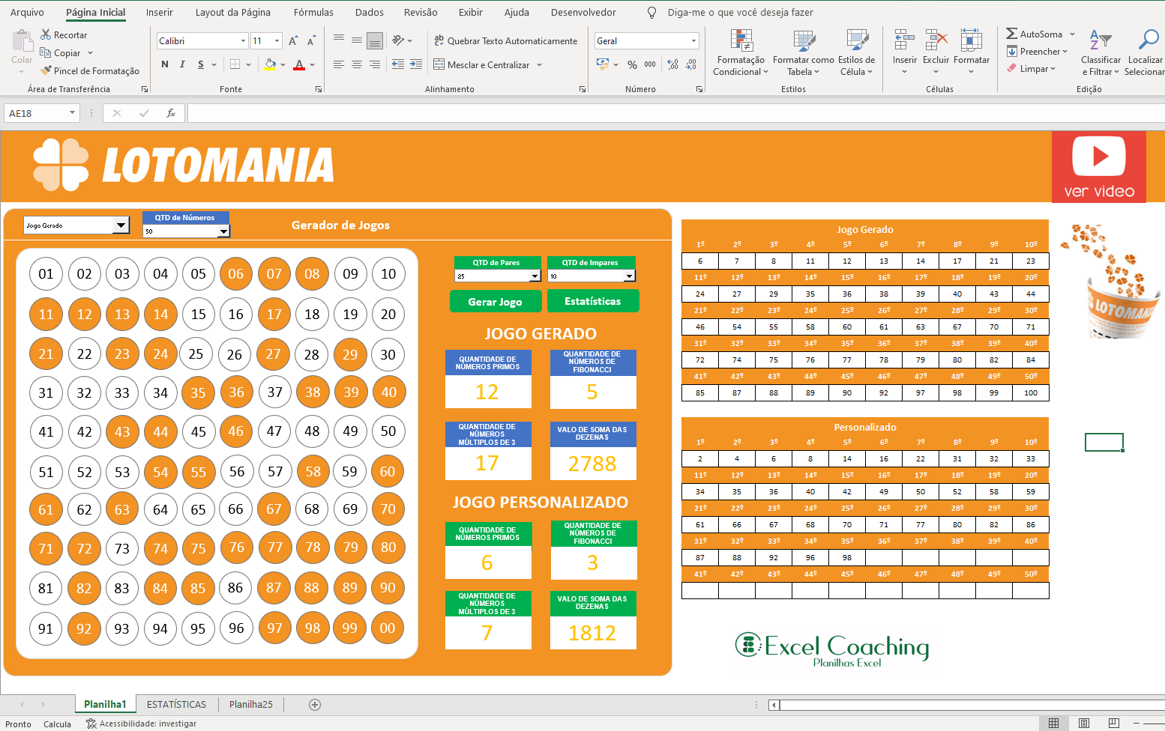Click the font color A swatch

click(299, 64)
